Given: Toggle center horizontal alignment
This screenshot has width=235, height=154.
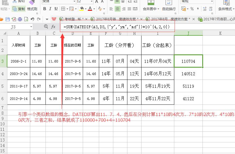Looking at the screenshot, I should point(117,9).
